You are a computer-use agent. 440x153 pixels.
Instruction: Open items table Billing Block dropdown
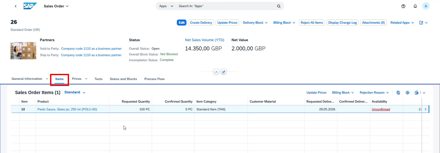click(x=343, y=93)
